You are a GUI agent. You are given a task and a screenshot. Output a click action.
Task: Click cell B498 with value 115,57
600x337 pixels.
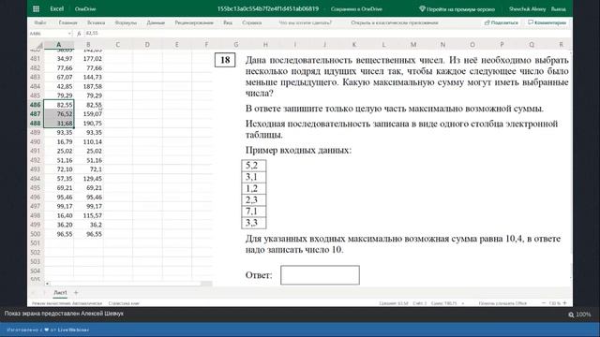[88, 215]
